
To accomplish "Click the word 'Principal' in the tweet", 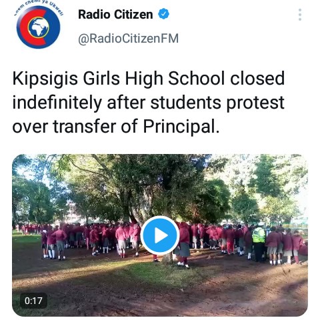I will click(x=179, y=127).
